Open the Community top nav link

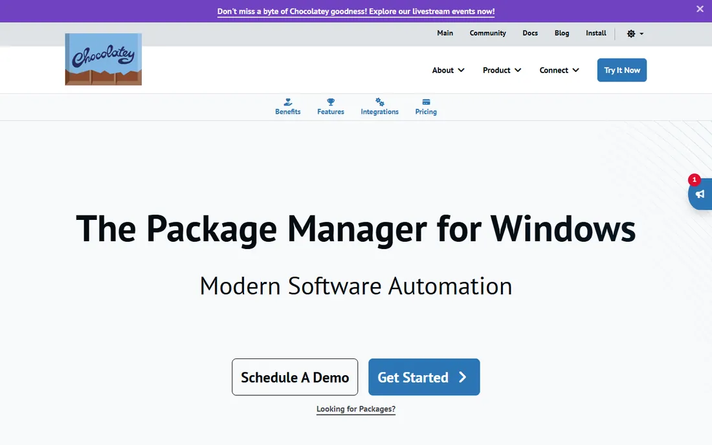pos(487,33)
